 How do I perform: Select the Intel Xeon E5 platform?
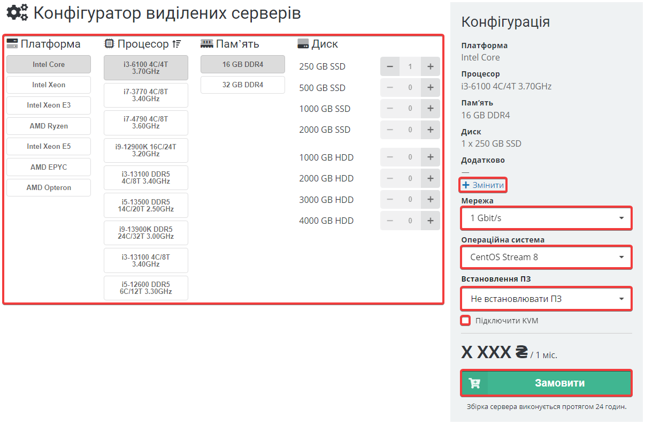point(49,147)
